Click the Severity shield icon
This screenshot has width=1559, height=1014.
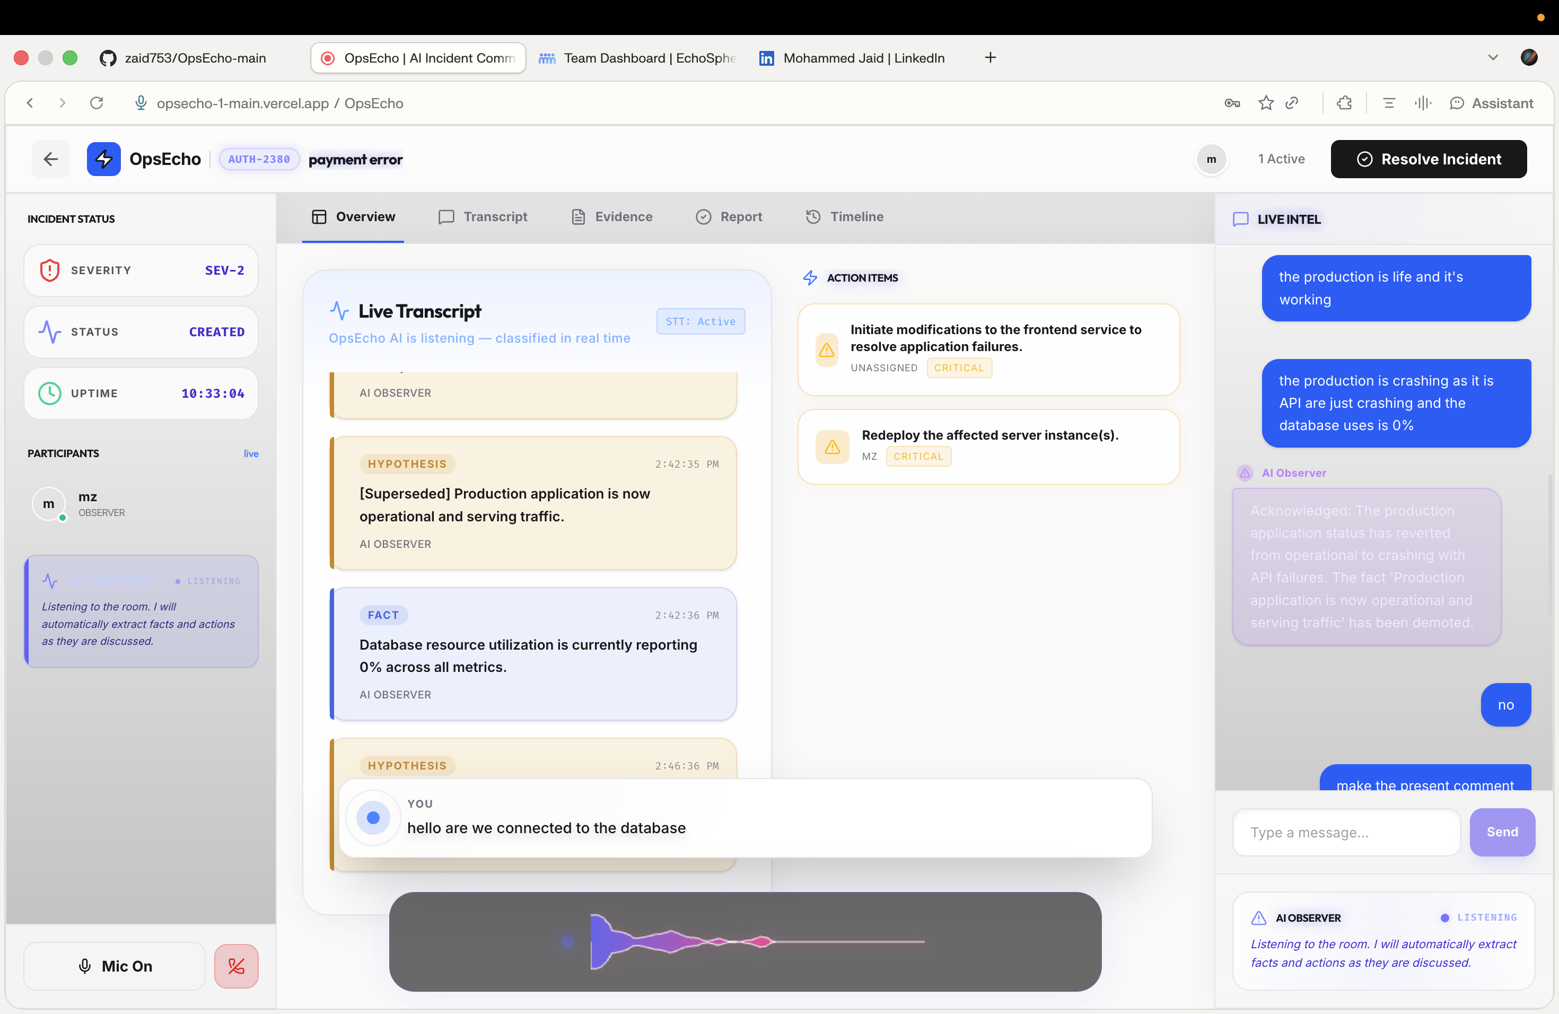(50, 270)
